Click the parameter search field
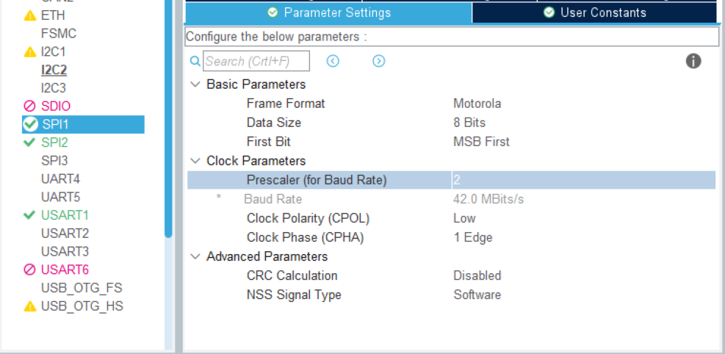Viewport: 725px width, 354px height. pyautogui.click(x=256, y=61)
